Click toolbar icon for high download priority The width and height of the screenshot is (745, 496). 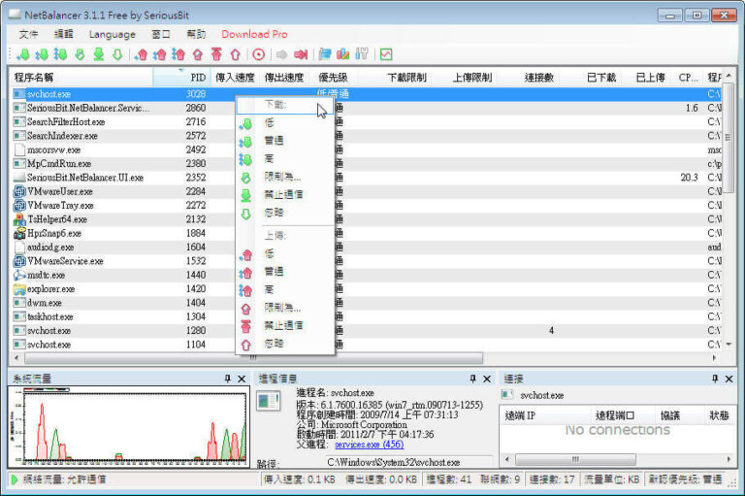[60, 54]
